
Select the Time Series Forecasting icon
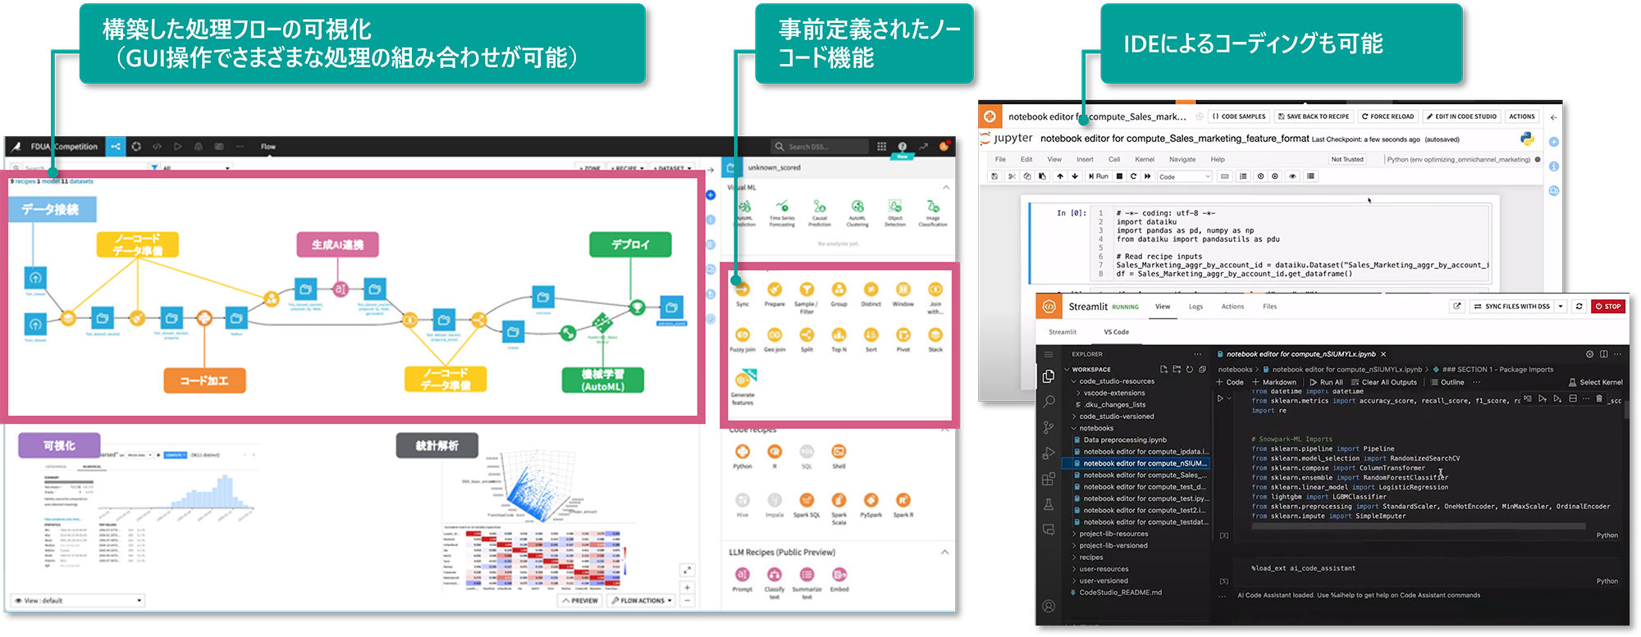click(x=782, y=207)
